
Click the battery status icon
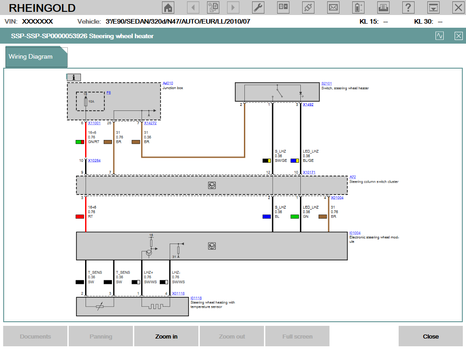pos(358,7)
